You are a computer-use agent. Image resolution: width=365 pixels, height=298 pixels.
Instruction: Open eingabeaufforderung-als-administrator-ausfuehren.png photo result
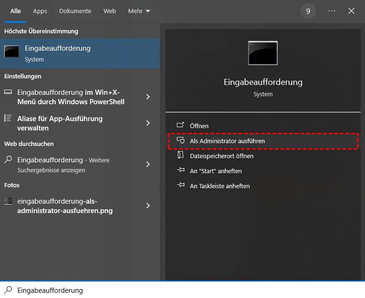[x=80, y=206]
